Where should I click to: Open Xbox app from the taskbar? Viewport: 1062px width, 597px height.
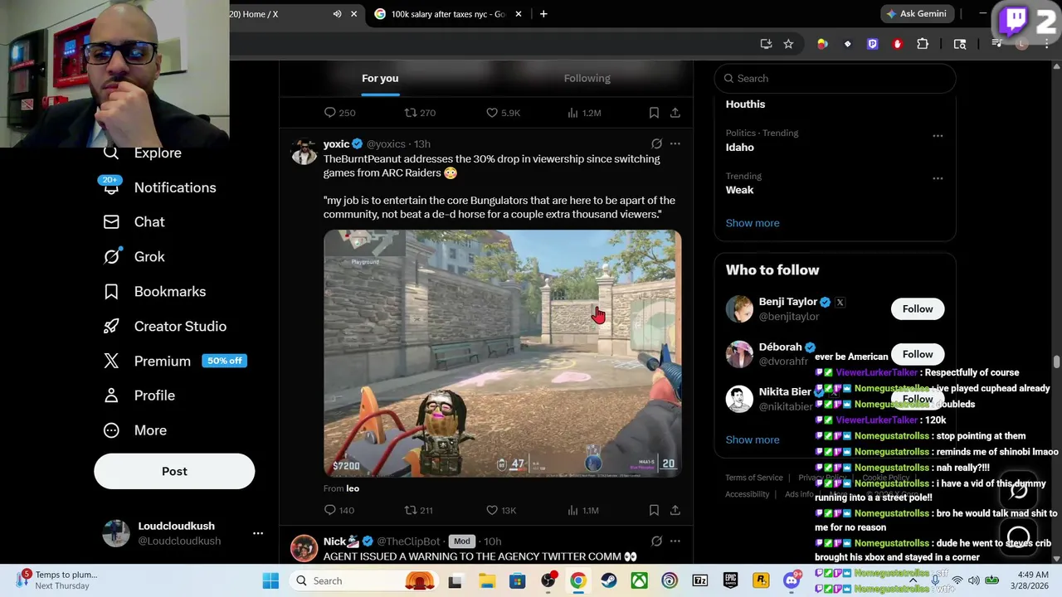pos(639,580)
